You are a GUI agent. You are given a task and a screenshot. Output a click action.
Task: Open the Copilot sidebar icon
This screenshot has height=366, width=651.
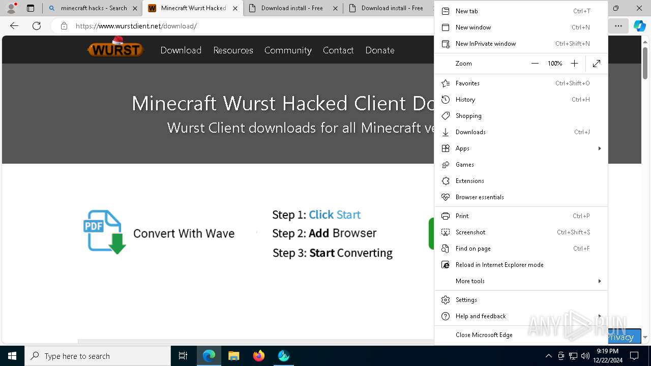[x=639, y=26]
